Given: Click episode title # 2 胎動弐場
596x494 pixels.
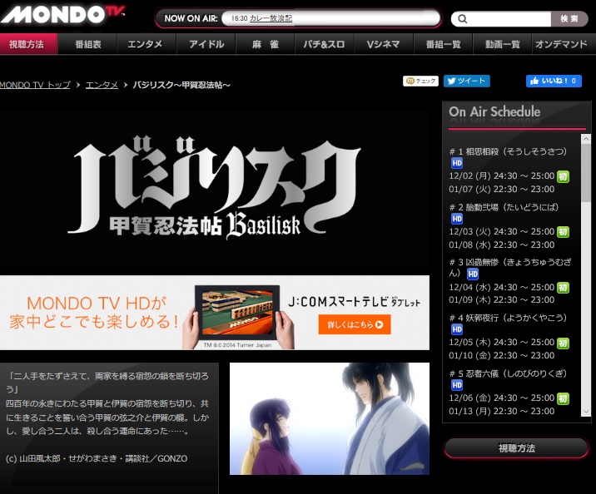Looking at the screenshot, I should (x=504, y=207).
